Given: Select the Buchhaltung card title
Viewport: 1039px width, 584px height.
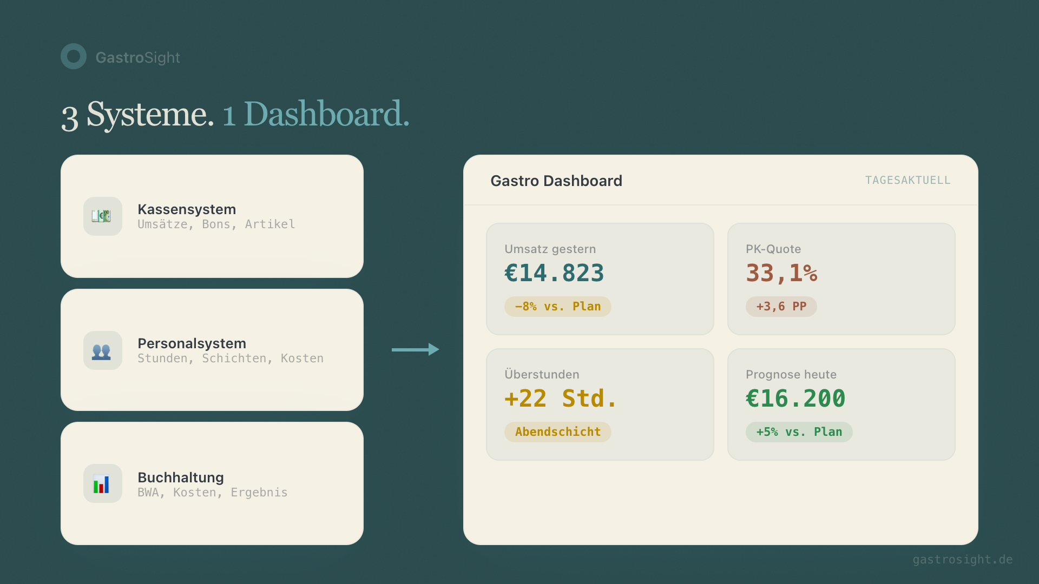Looking at the screenshot, I should tap(181, 477).
